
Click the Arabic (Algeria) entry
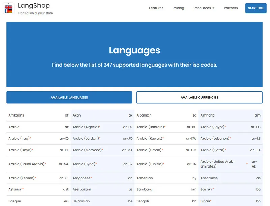(x=102, y=127)
